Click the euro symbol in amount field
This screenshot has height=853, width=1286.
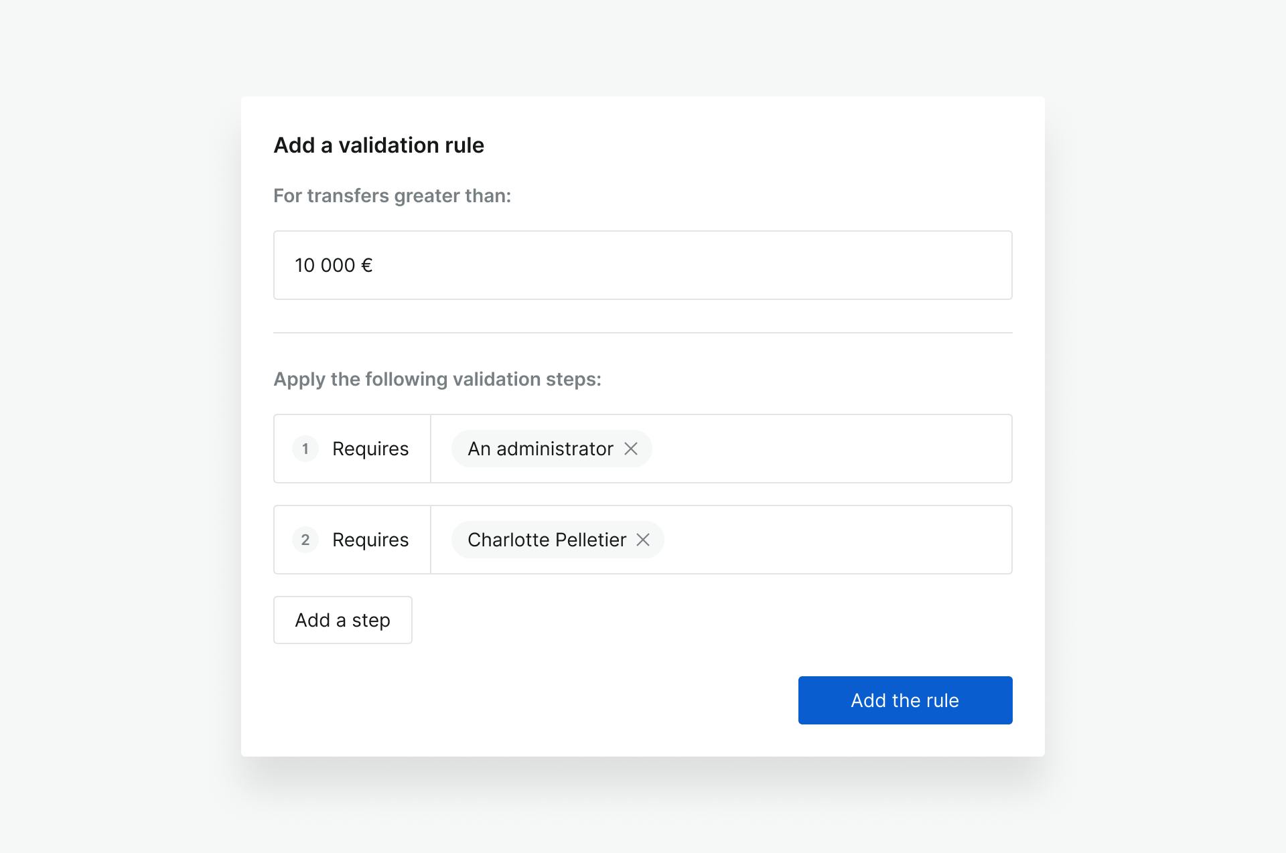click(366, 265)
